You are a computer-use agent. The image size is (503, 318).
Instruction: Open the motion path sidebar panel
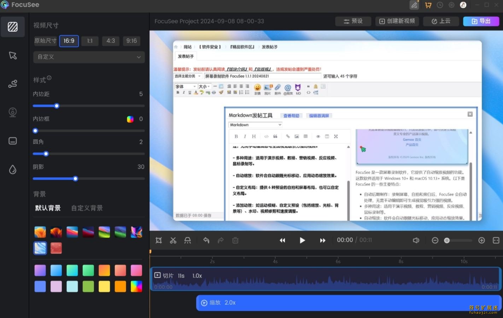click(13, 84)
